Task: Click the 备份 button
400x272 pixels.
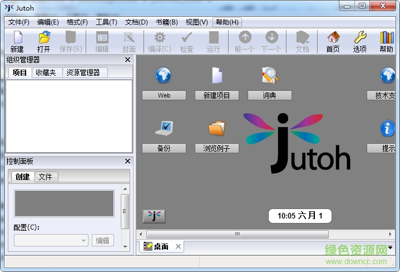Action: point(164,148)
